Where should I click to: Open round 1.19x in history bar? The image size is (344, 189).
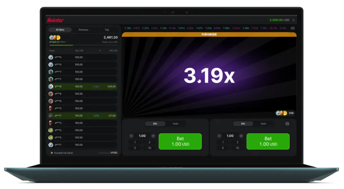click(127, 28)
